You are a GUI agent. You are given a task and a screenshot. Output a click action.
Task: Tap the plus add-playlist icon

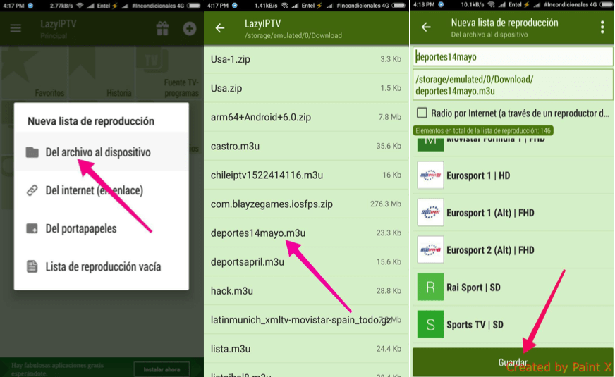pyautogui.click(x=190, y=28)
